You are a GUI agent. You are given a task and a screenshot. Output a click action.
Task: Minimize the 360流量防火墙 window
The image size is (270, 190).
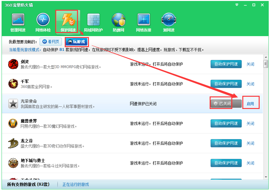pyautogui.click(x=245, y=5)
